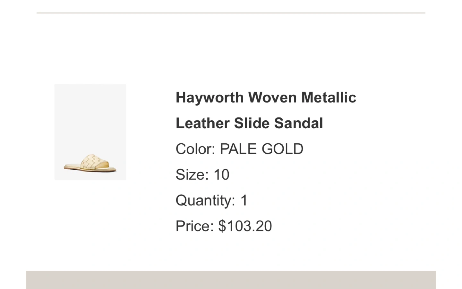Click the word "PALE" in the color value

coord(238,149)
